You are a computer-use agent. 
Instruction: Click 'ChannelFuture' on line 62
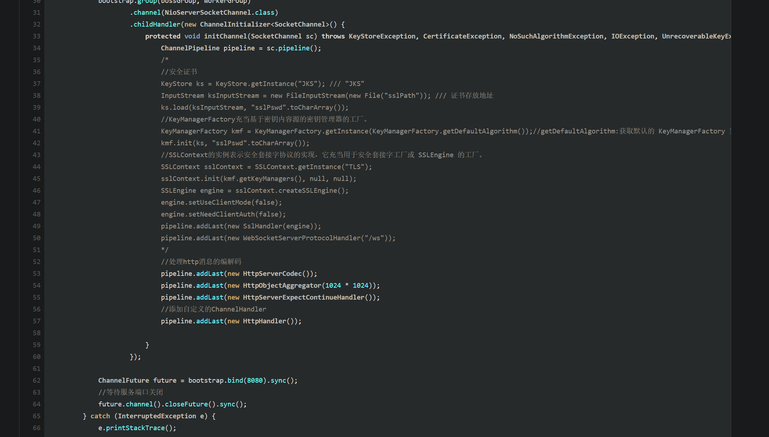point(124,381)
